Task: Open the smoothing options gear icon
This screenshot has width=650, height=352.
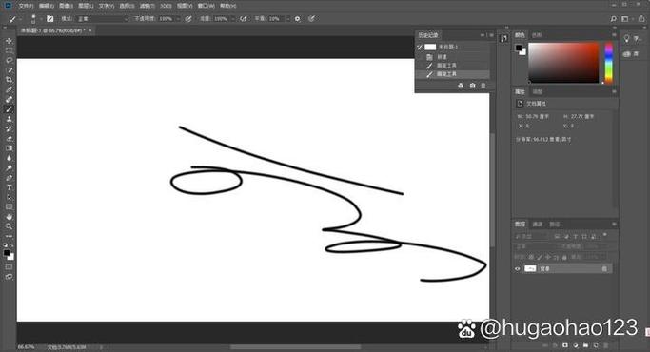Action: point(297,19)
